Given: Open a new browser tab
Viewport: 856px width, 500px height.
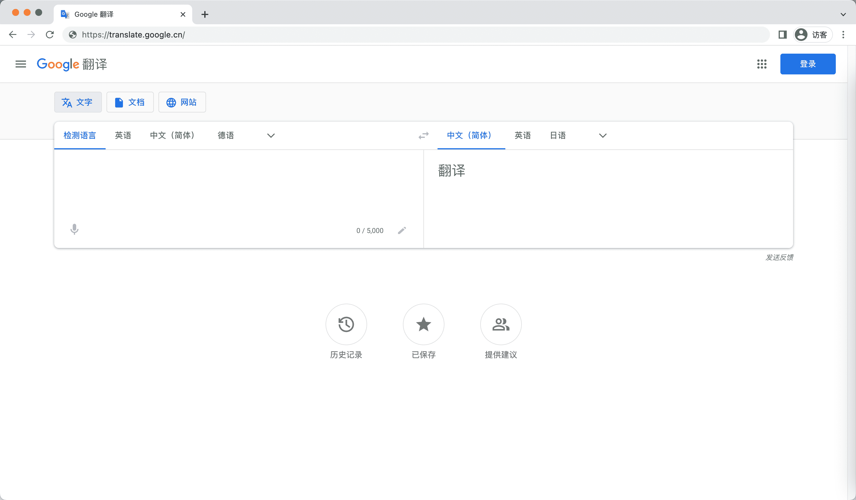Looking at the screenshot, I should (205, 14).
